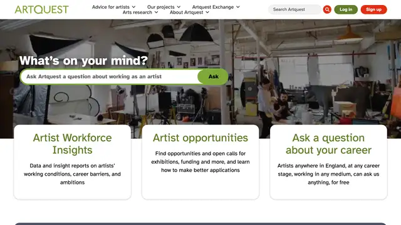
Task: Expand the Arts research chevron
Action: point(156,12)
